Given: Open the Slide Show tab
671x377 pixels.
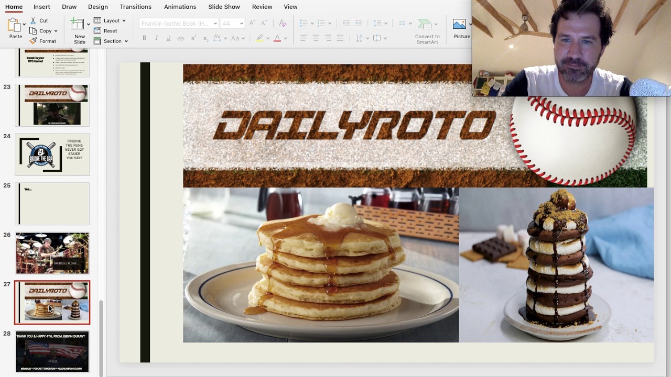Looking at the screenshot, I should pyautogui.click(x=224, y=7).
